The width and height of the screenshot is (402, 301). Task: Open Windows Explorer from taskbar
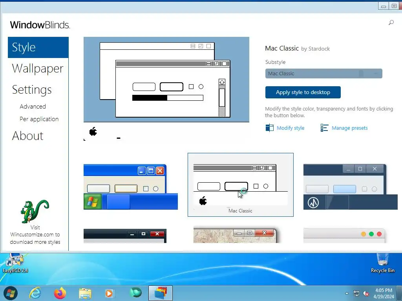point(85,294)
